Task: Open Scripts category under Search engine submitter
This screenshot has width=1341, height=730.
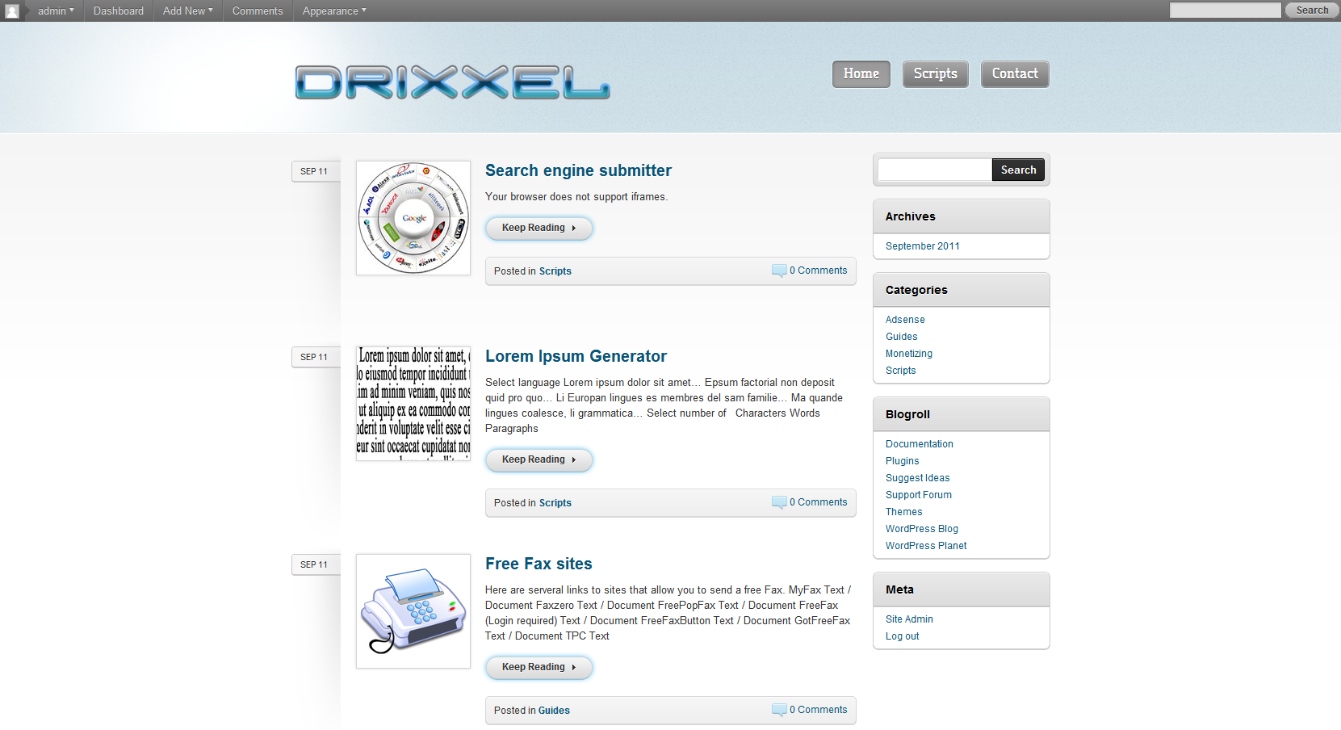Action: click(555, 271)
